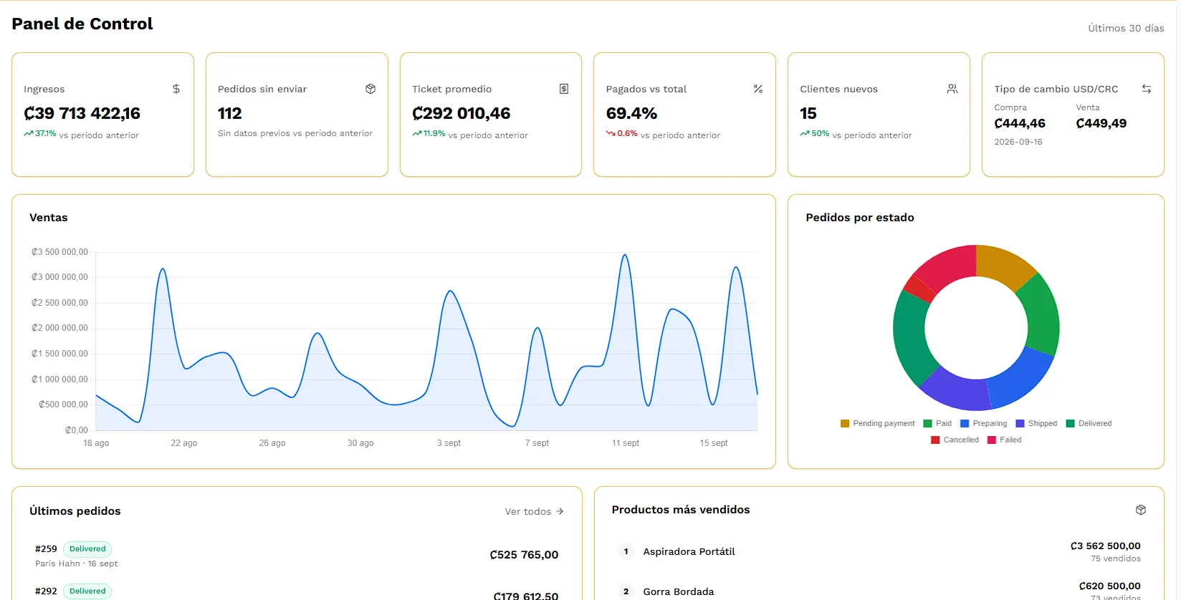This screenshot has height=600, width=1181.
Task: Click the percent icon on Pagados vs total
Action: (x=758, y=89)
